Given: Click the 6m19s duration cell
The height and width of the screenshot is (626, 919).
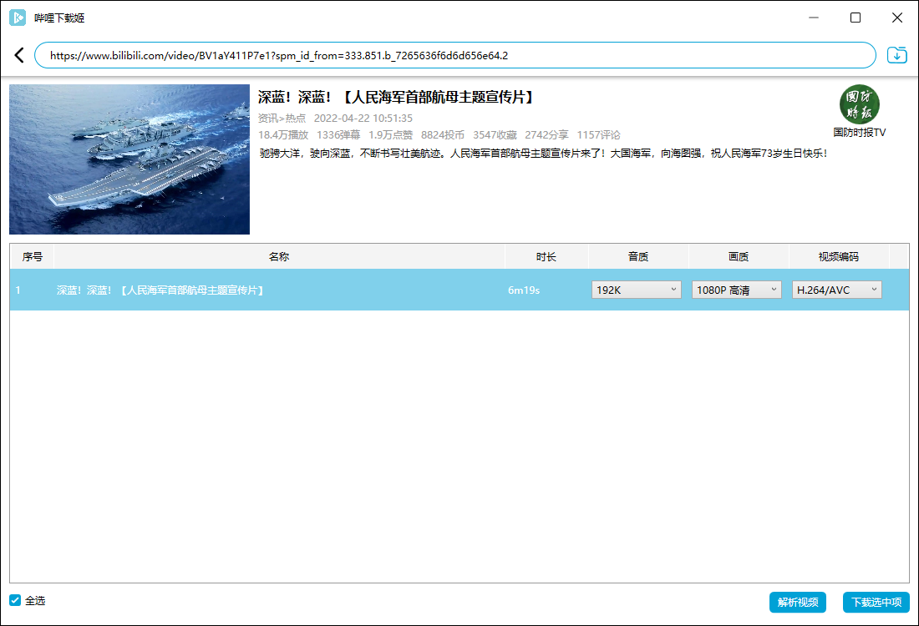Looking at the screenshot, I should [x=524, y=290].
